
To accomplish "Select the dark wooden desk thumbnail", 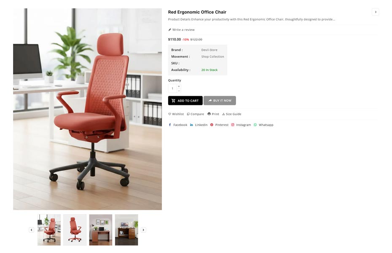I will pos(126,230).
